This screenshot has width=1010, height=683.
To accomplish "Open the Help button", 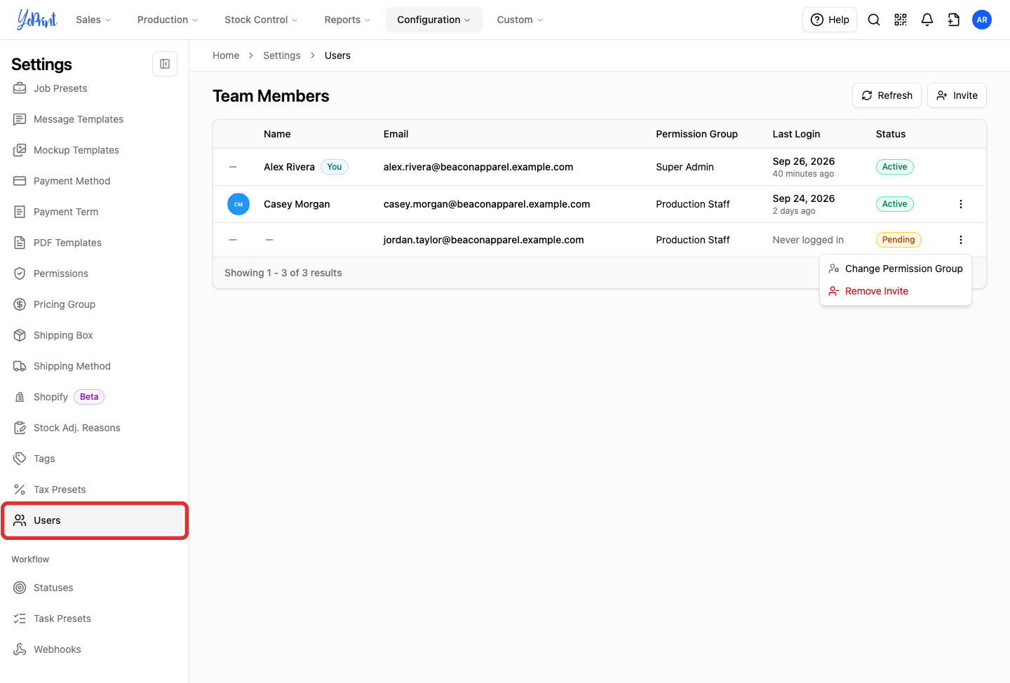I will [x=830, y=20].
